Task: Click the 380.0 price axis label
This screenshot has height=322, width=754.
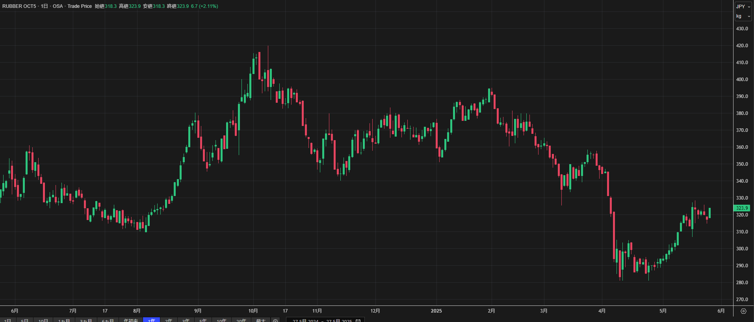Action: (742, 113)
